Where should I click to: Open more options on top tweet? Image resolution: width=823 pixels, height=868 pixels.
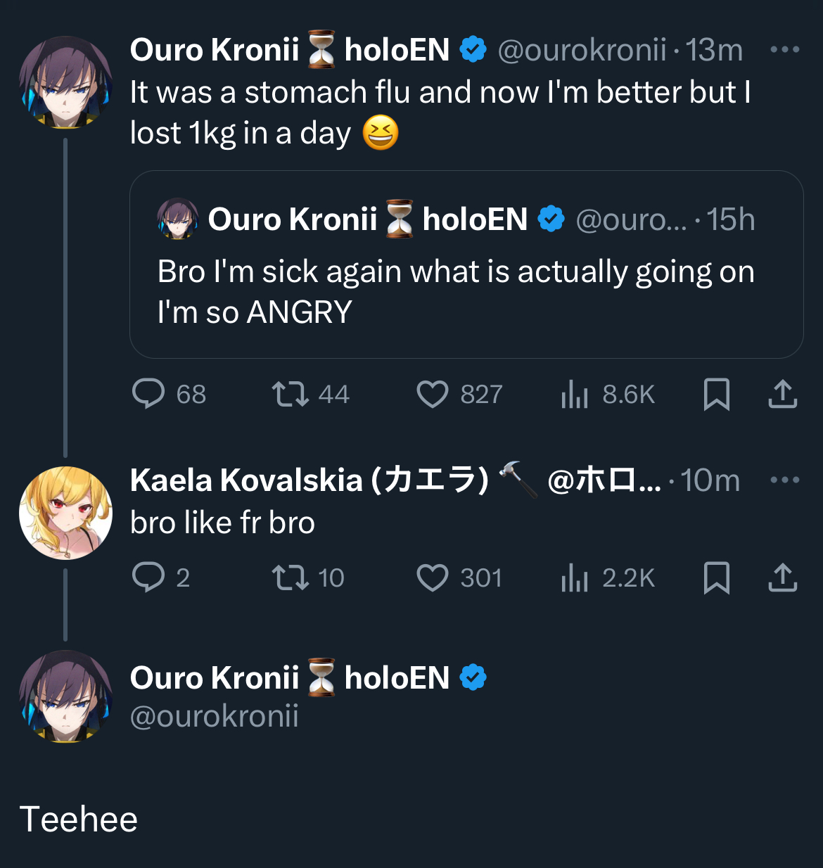click(784, 49)
